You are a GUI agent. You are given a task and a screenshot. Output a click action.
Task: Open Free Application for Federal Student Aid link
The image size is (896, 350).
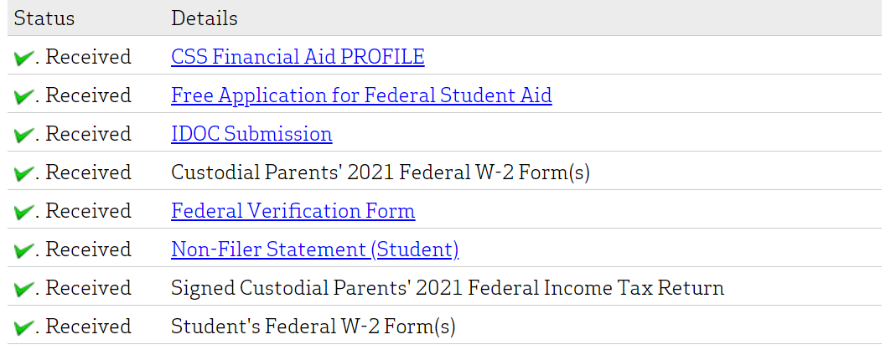[x=361, y=95]
